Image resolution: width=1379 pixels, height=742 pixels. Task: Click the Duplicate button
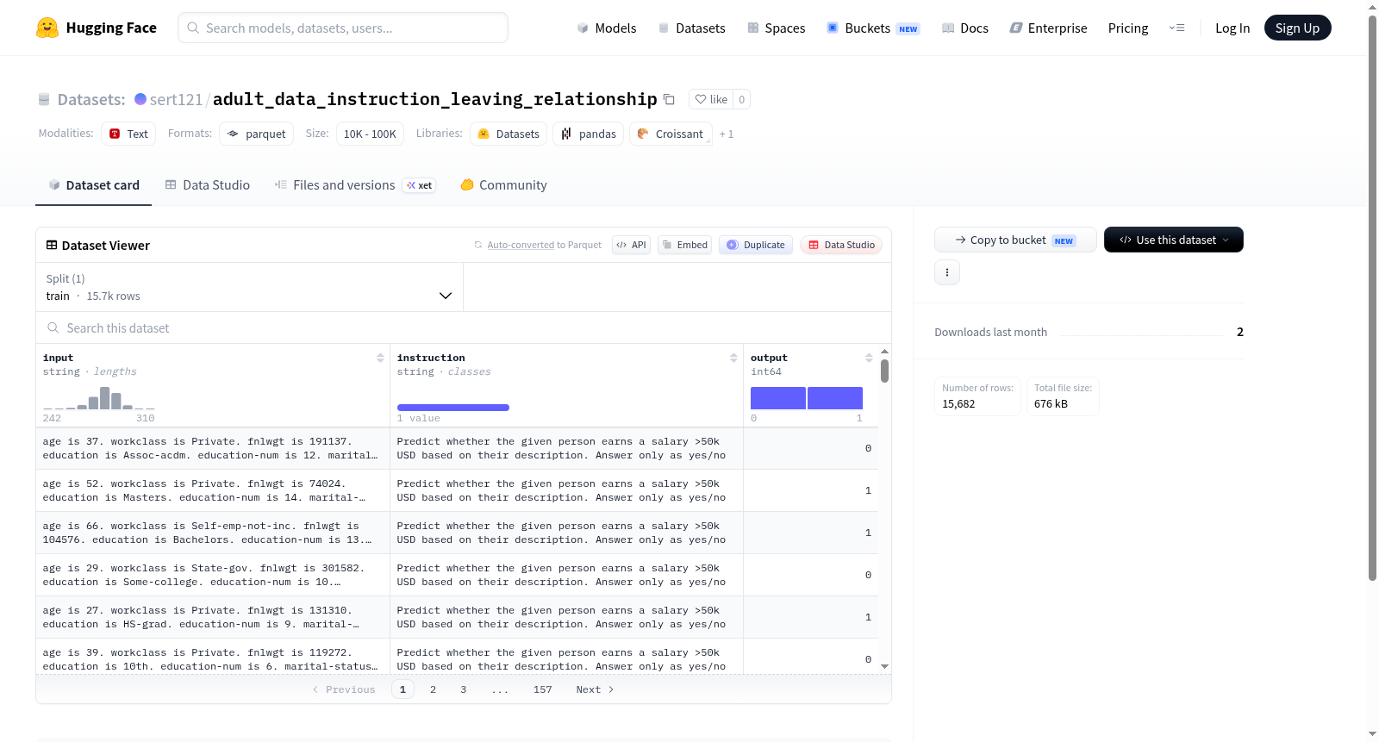click(x=756, y=245)
